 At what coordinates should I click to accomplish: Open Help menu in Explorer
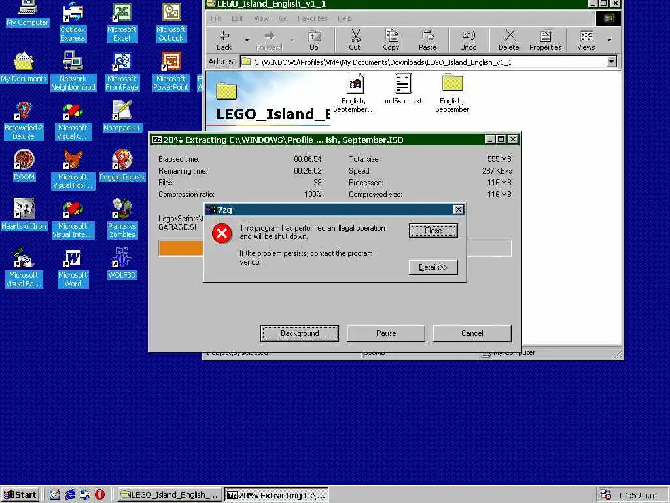pyautogui.click(x=345, y=18)
